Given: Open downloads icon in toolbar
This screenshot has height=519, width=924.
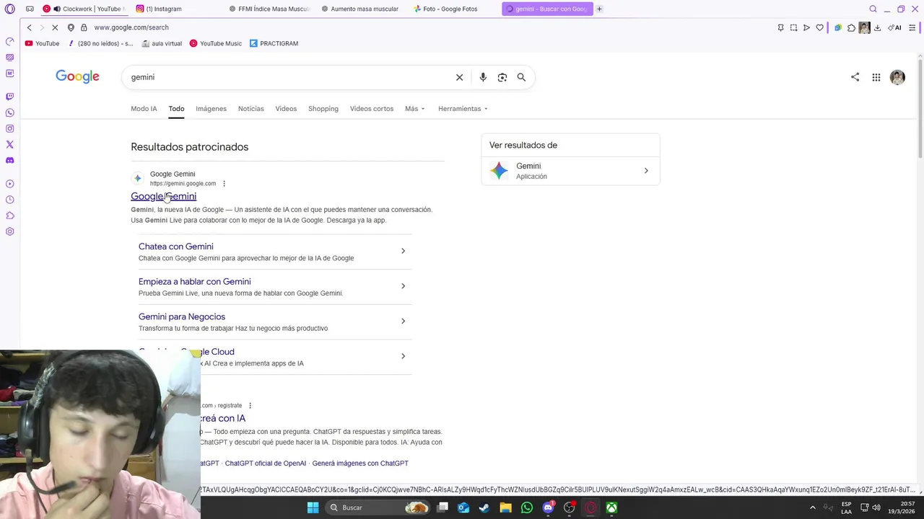Looking at the screenshot, I should pyautogui.click(x=877, y=27).
